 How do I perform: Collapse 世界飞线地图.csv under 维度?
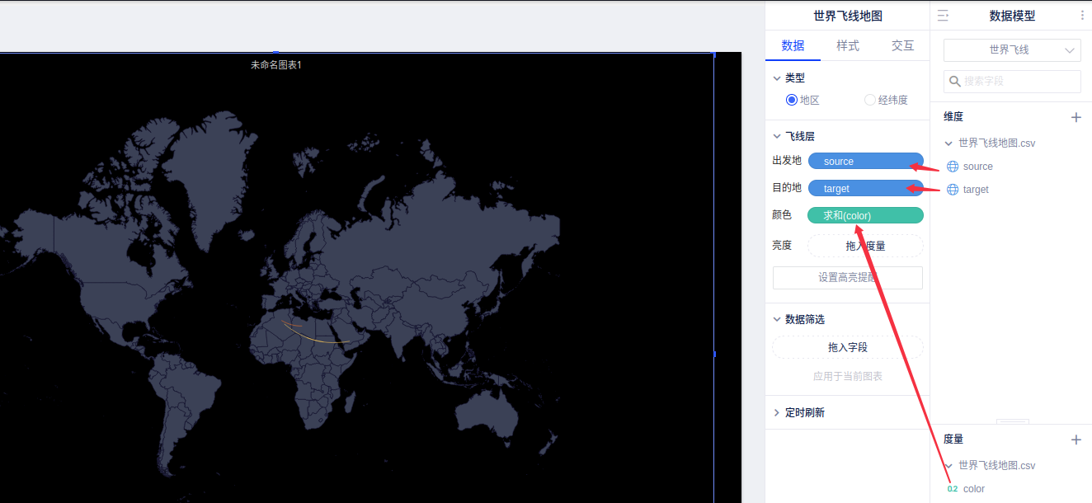948,143
